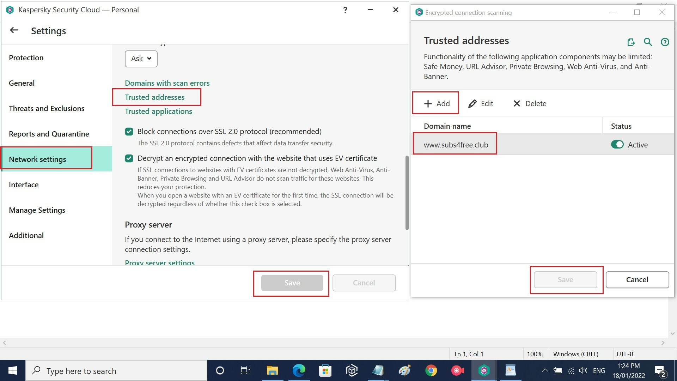Screen dimensions: 677x381
Task: Select the www.subs4free.club domain row
Action: (456, 145)
